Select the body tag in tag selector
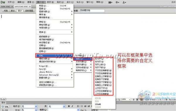This screenshot has width=176, height=111. point(3,99)
